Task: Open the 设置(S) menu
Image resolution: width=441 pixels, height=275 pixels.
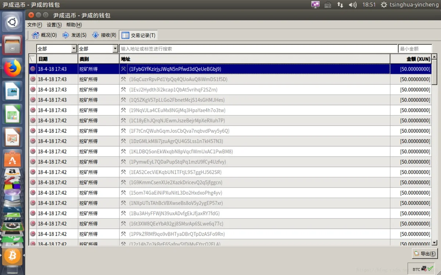Action: (x=54, y=25)
